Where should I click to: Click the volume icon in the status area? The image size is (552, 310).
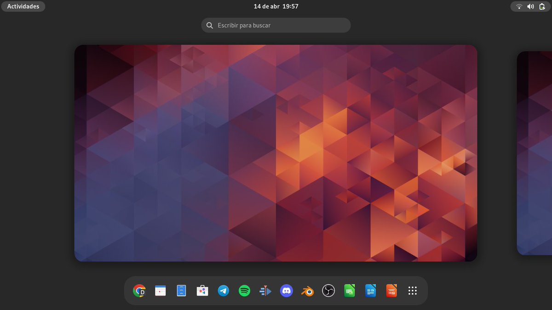click(x=530, y=6)
